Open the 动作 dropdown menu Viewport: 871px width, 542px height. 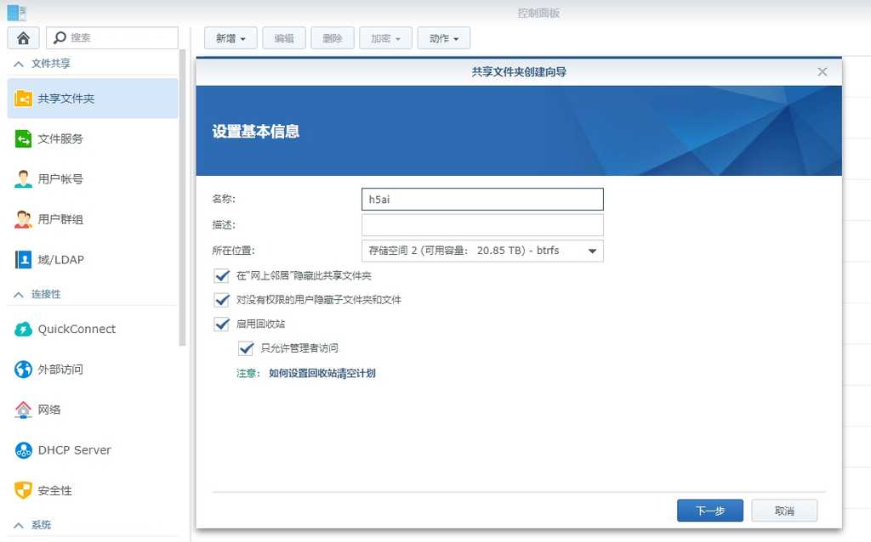443,37
